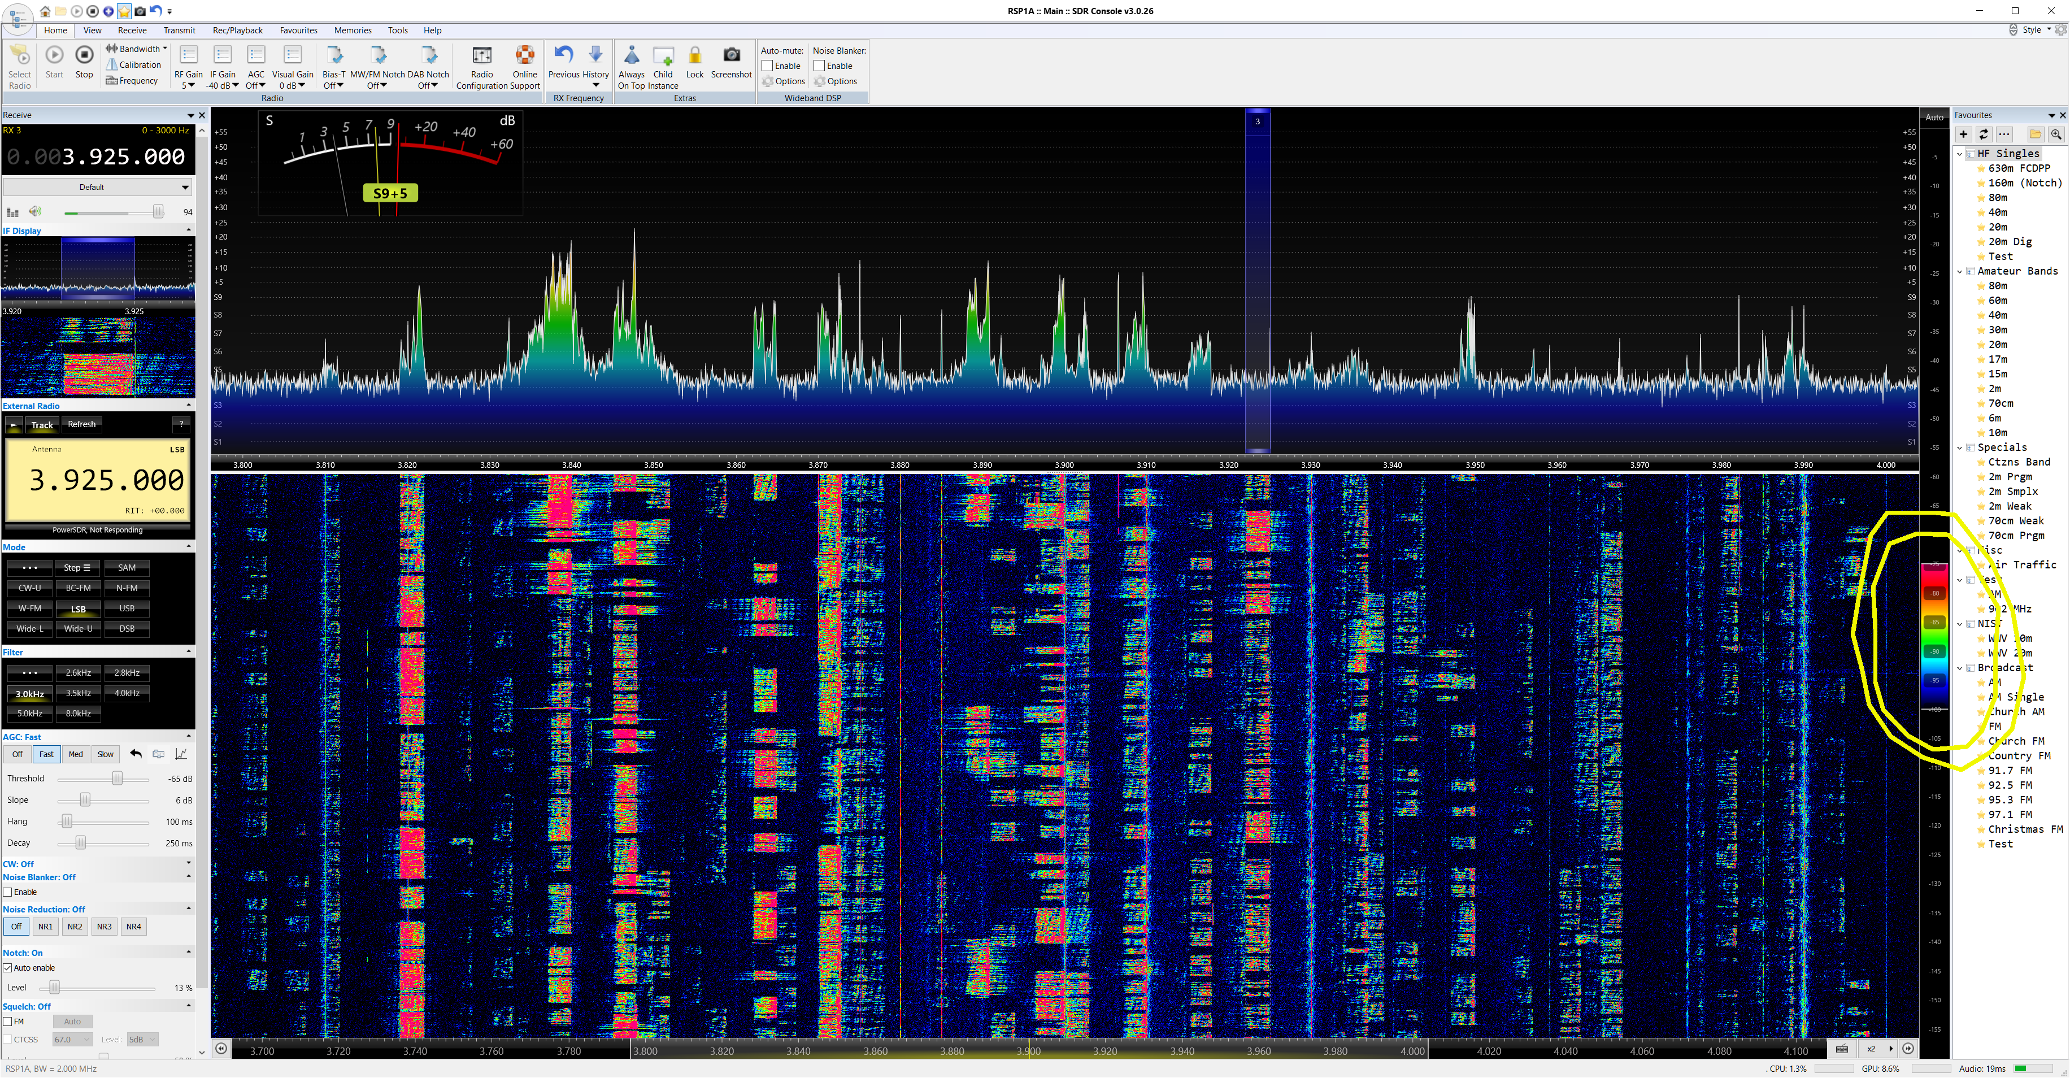Choose the 2.8kHz filter button
The height and width of the screenshot is (1078, 2070).
point(127,673)
